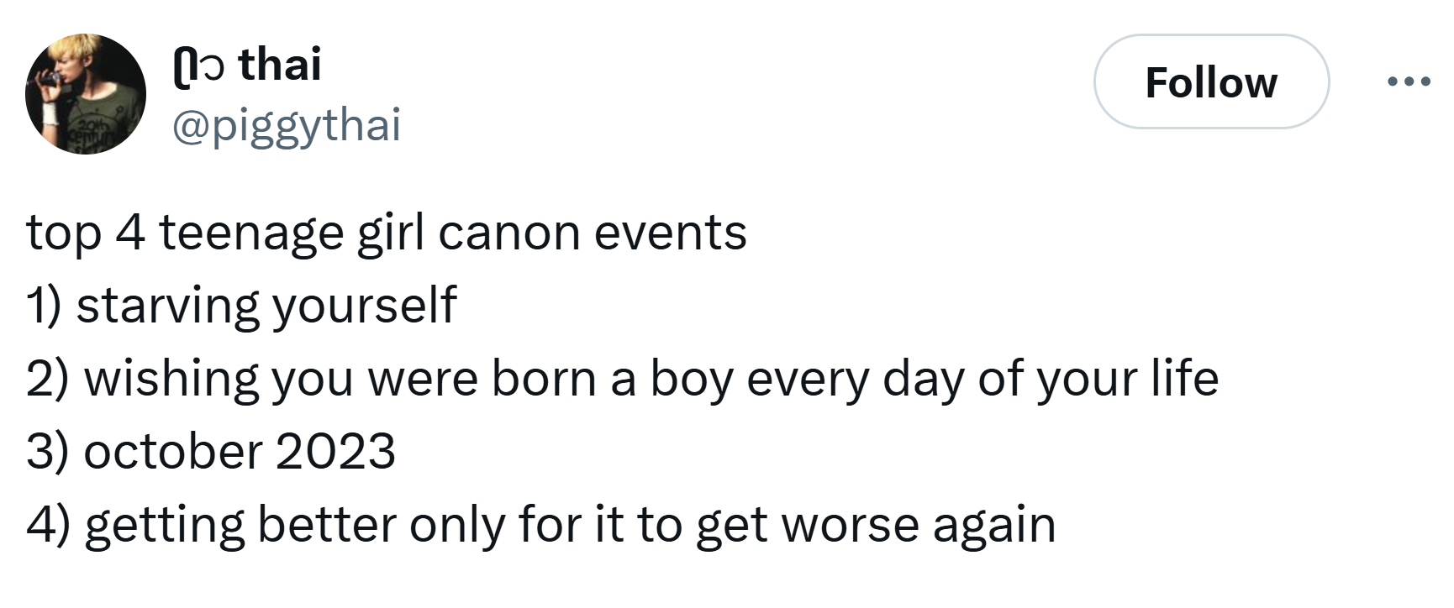Open the profile picture of thai
This screenshot has width=1454, height=608.
pos(86,94)
